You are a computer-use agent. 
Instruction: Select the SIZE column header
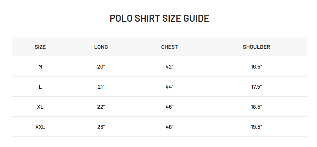coord(40,47)
